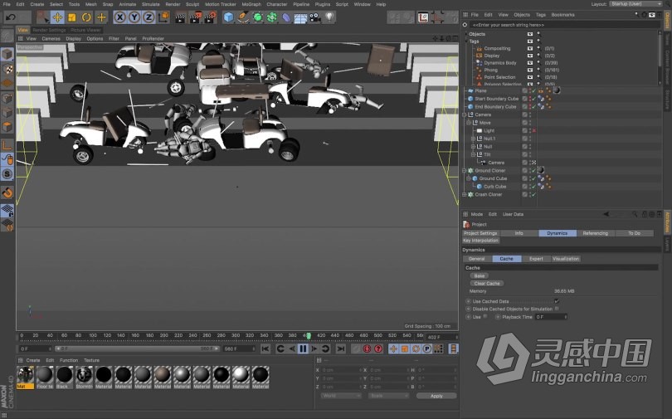This screenshot has width=672, height=419.
Task: Open the Simulate menu
Action: point(150,4)
